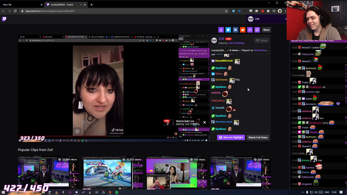Click the purple waveform share icon
The image size is (347, 195).
(250, 30)
